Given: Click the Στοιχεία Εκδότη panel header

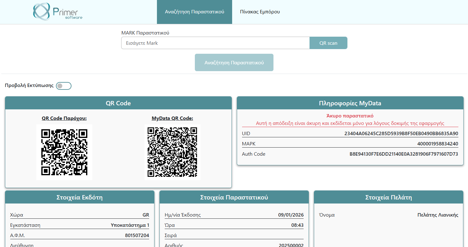Looking at the screenshot, I should tap(80, 197).
